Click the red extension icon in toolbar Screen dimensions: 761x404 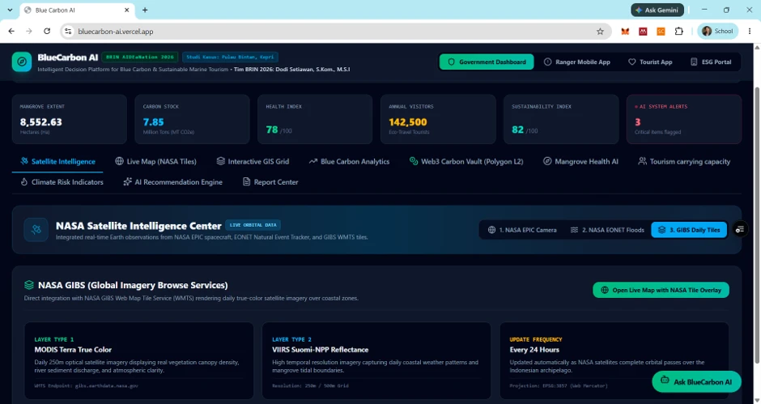click(x=643, y=31)
